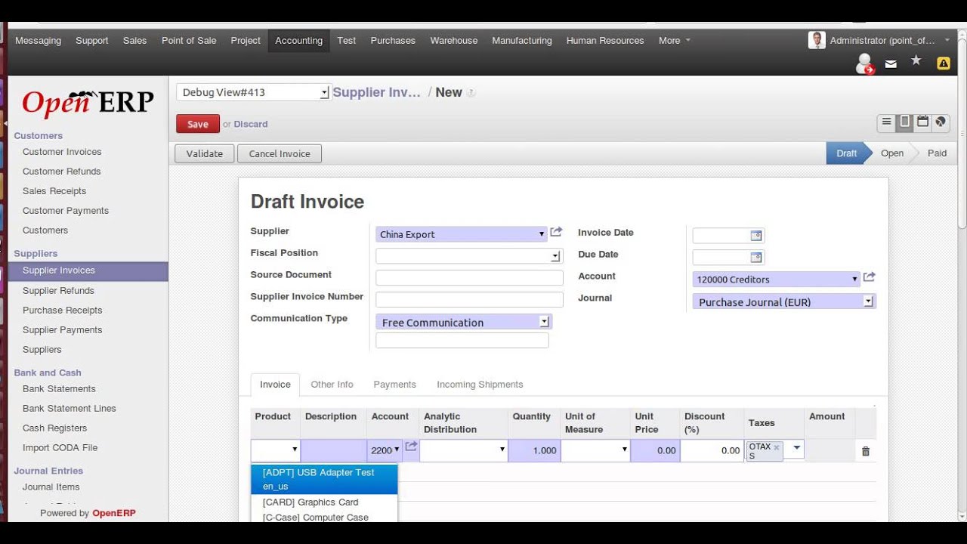Select [CARD] Graphics Card product

tap(324, 502)
